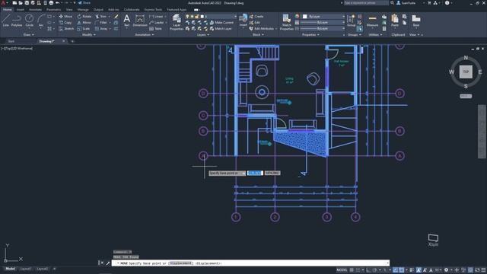
Task: Click Create block button
Action: point(256,17)
